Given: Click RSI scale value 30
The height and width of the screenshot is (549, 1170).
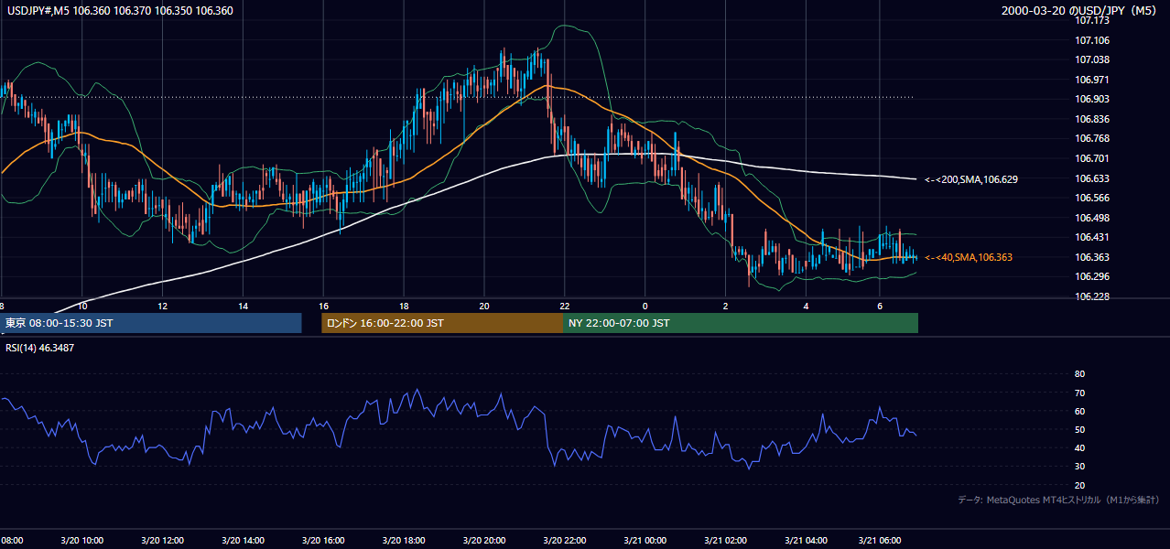Looking at the screenshot, I should click(x=1079, y=467).
